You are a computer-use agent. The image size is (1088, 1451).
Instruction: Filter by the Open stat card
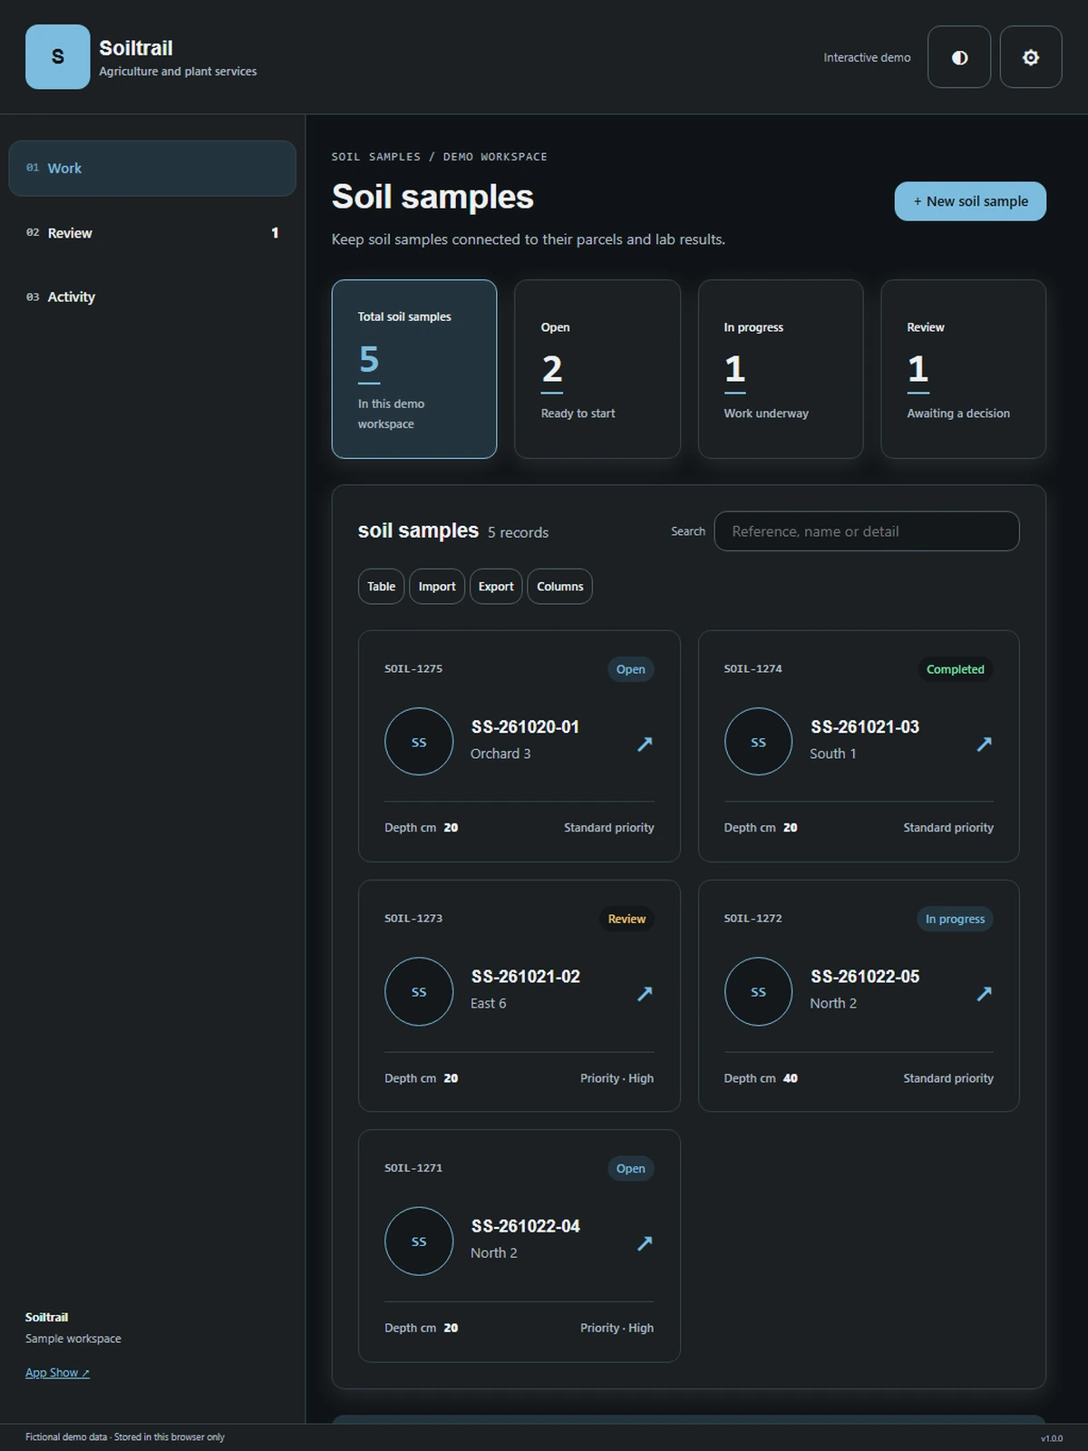coord(597,369)
